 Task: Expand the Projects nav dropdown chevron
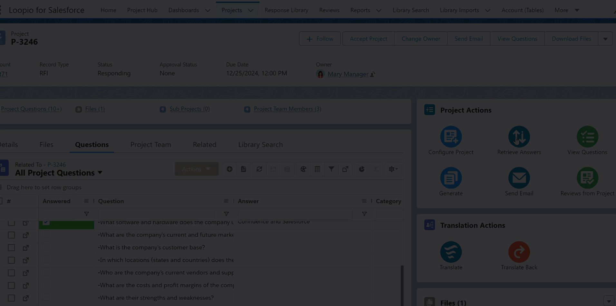pyautogui.click(x=250, y=10)
